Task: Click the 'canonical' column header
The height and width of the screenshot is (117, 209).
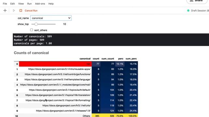Action: pyautogui.click(x=85, y=58)
